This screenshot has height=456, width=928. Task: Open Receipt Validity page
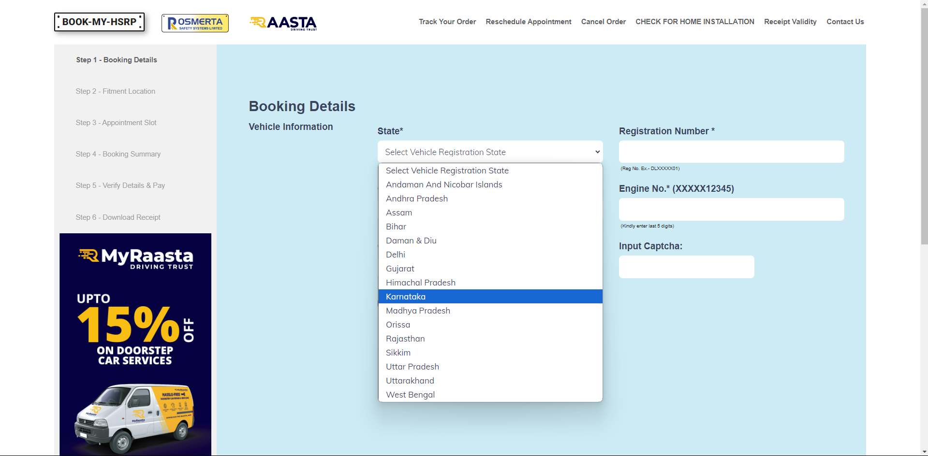[790, 22]
